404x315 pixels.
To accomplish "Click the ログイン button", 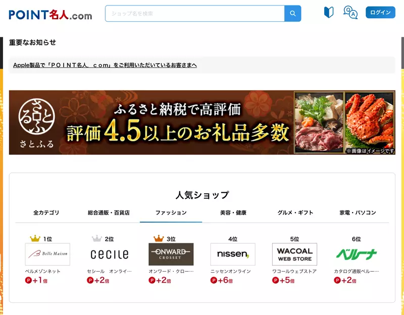I will tap(380, 12).
